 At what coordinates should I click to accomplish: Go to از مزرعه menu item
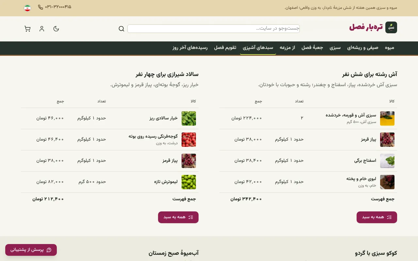pos(287,48)
